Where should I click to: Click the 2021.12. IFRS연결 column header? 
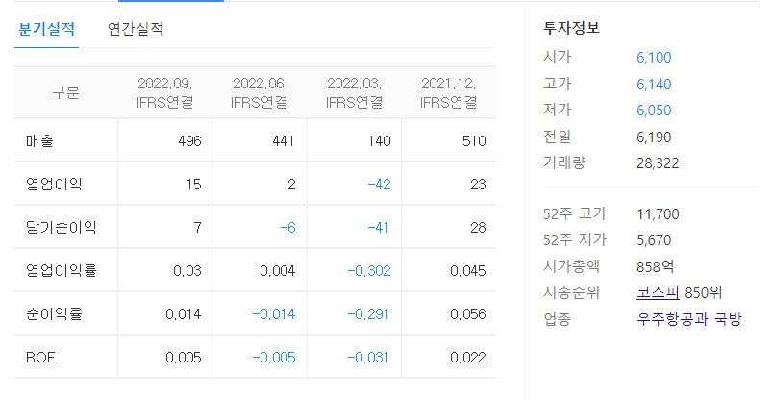pyautogui.click(x=449, y=92)
